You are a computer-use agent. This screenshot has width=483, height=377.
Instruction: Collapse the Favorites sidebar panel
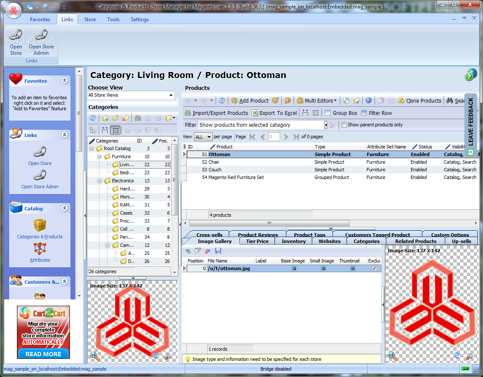[64, 81]
